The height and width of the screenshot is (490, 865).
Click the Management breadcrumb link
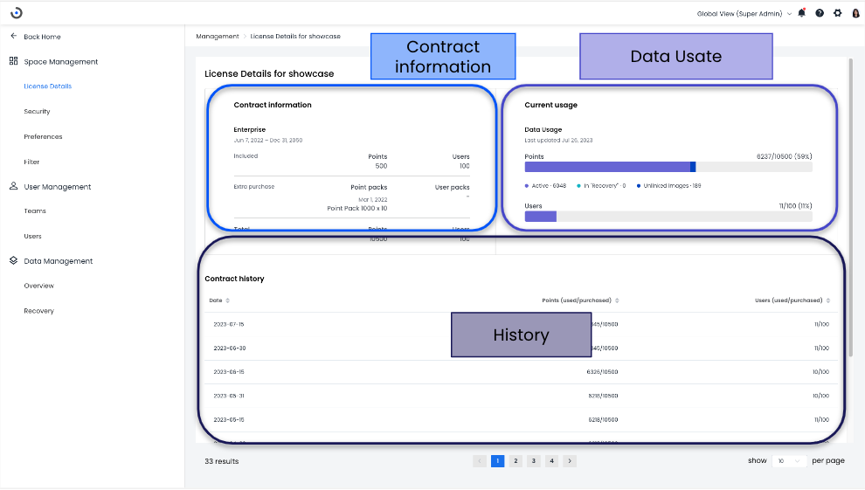218,37
